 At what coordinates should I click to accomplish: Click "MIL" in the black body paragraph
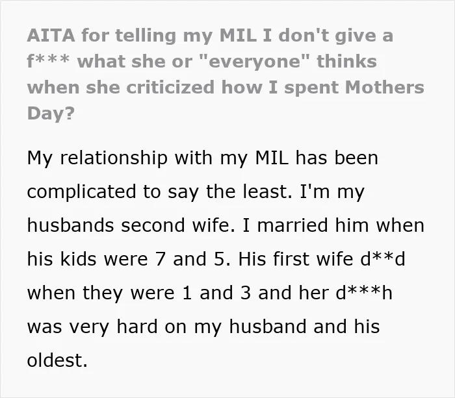tap(272, 158)
